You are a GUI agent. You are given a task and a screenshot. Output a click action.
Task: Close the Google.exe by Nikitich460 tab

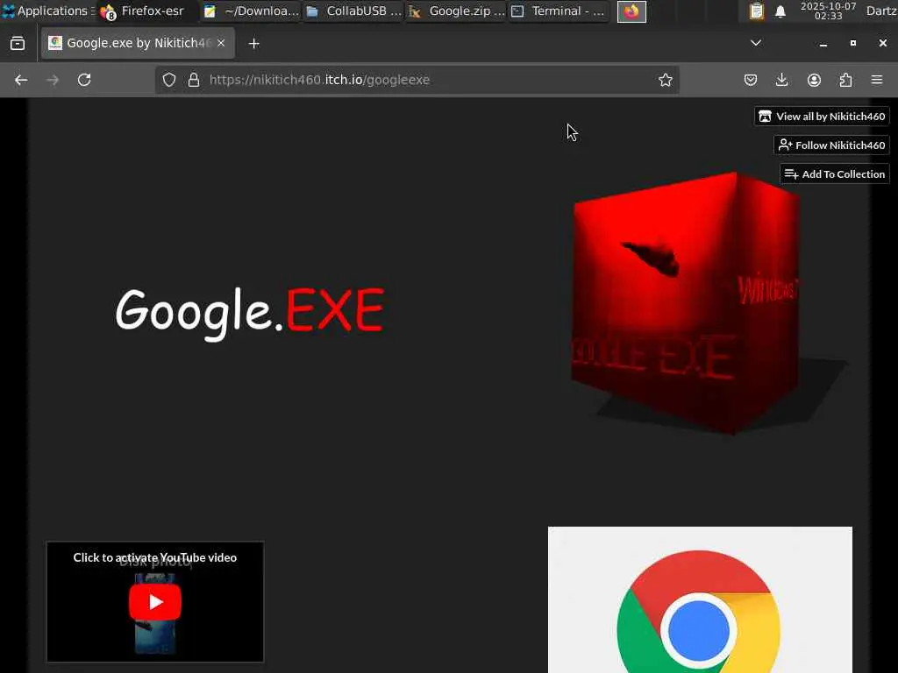coord(221,43)
